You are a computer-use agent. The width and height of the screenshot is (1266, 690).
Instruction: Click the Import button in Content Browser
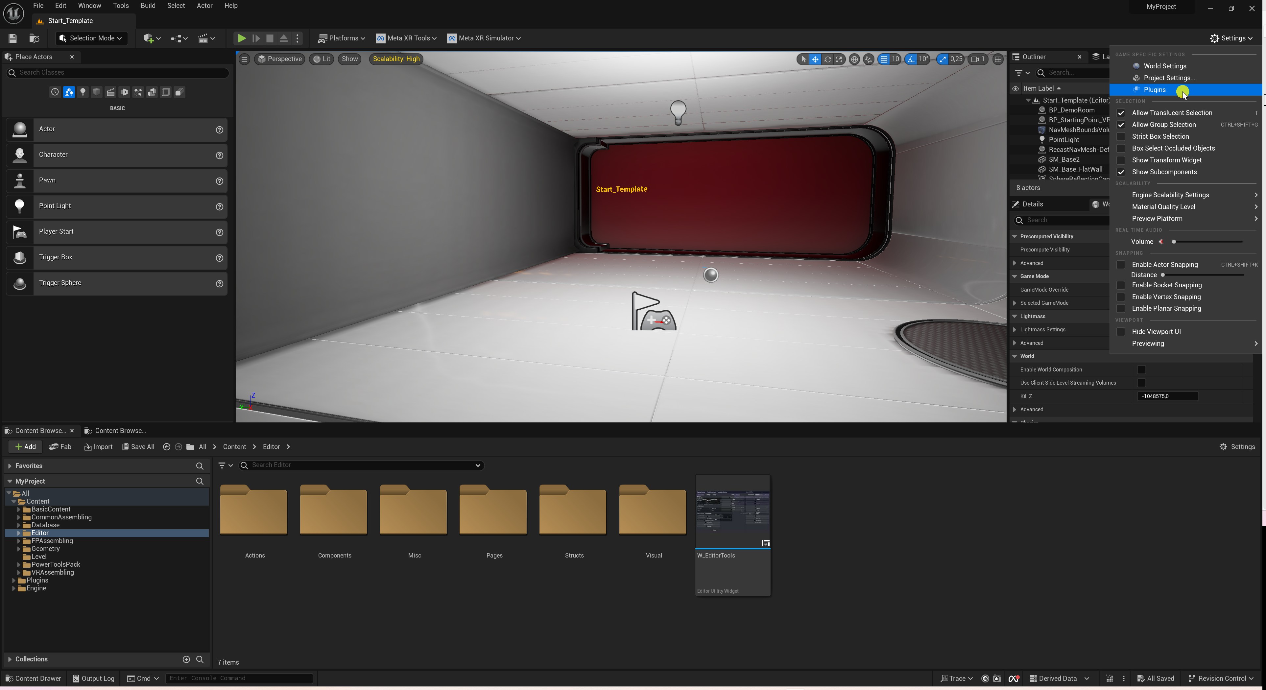click(98, 447)
